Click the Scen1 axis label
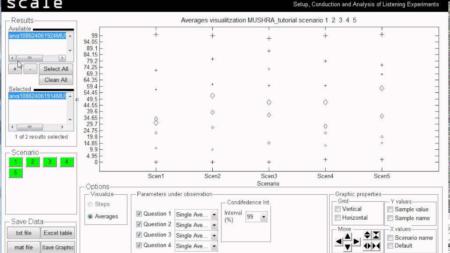 [x=156, y=176]
